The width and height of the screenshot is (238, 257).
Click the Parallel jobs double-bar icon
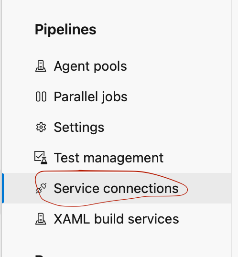[41, 96]
